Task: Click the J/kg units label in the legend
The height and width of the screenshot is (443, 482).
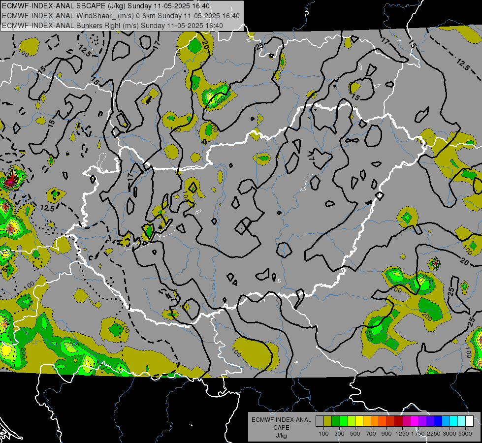Action: point(281,436)
